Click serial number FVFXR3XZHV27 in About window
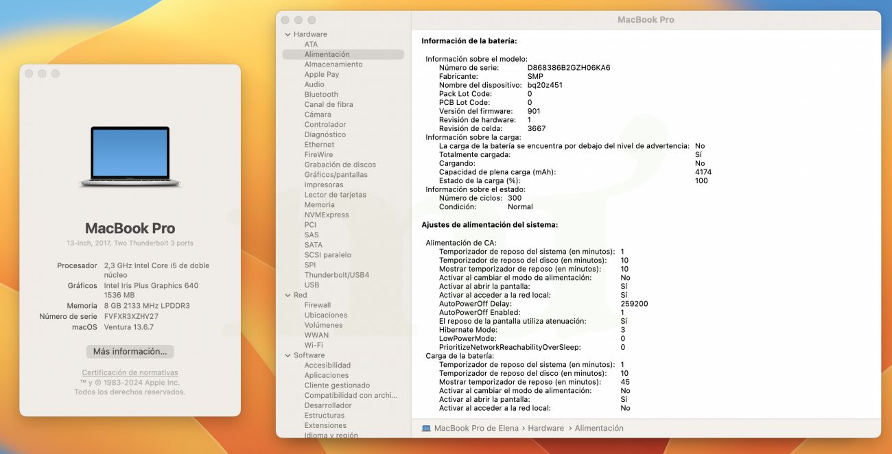Image resolution: width=892 pixels, height=454 pixels. 131,317
